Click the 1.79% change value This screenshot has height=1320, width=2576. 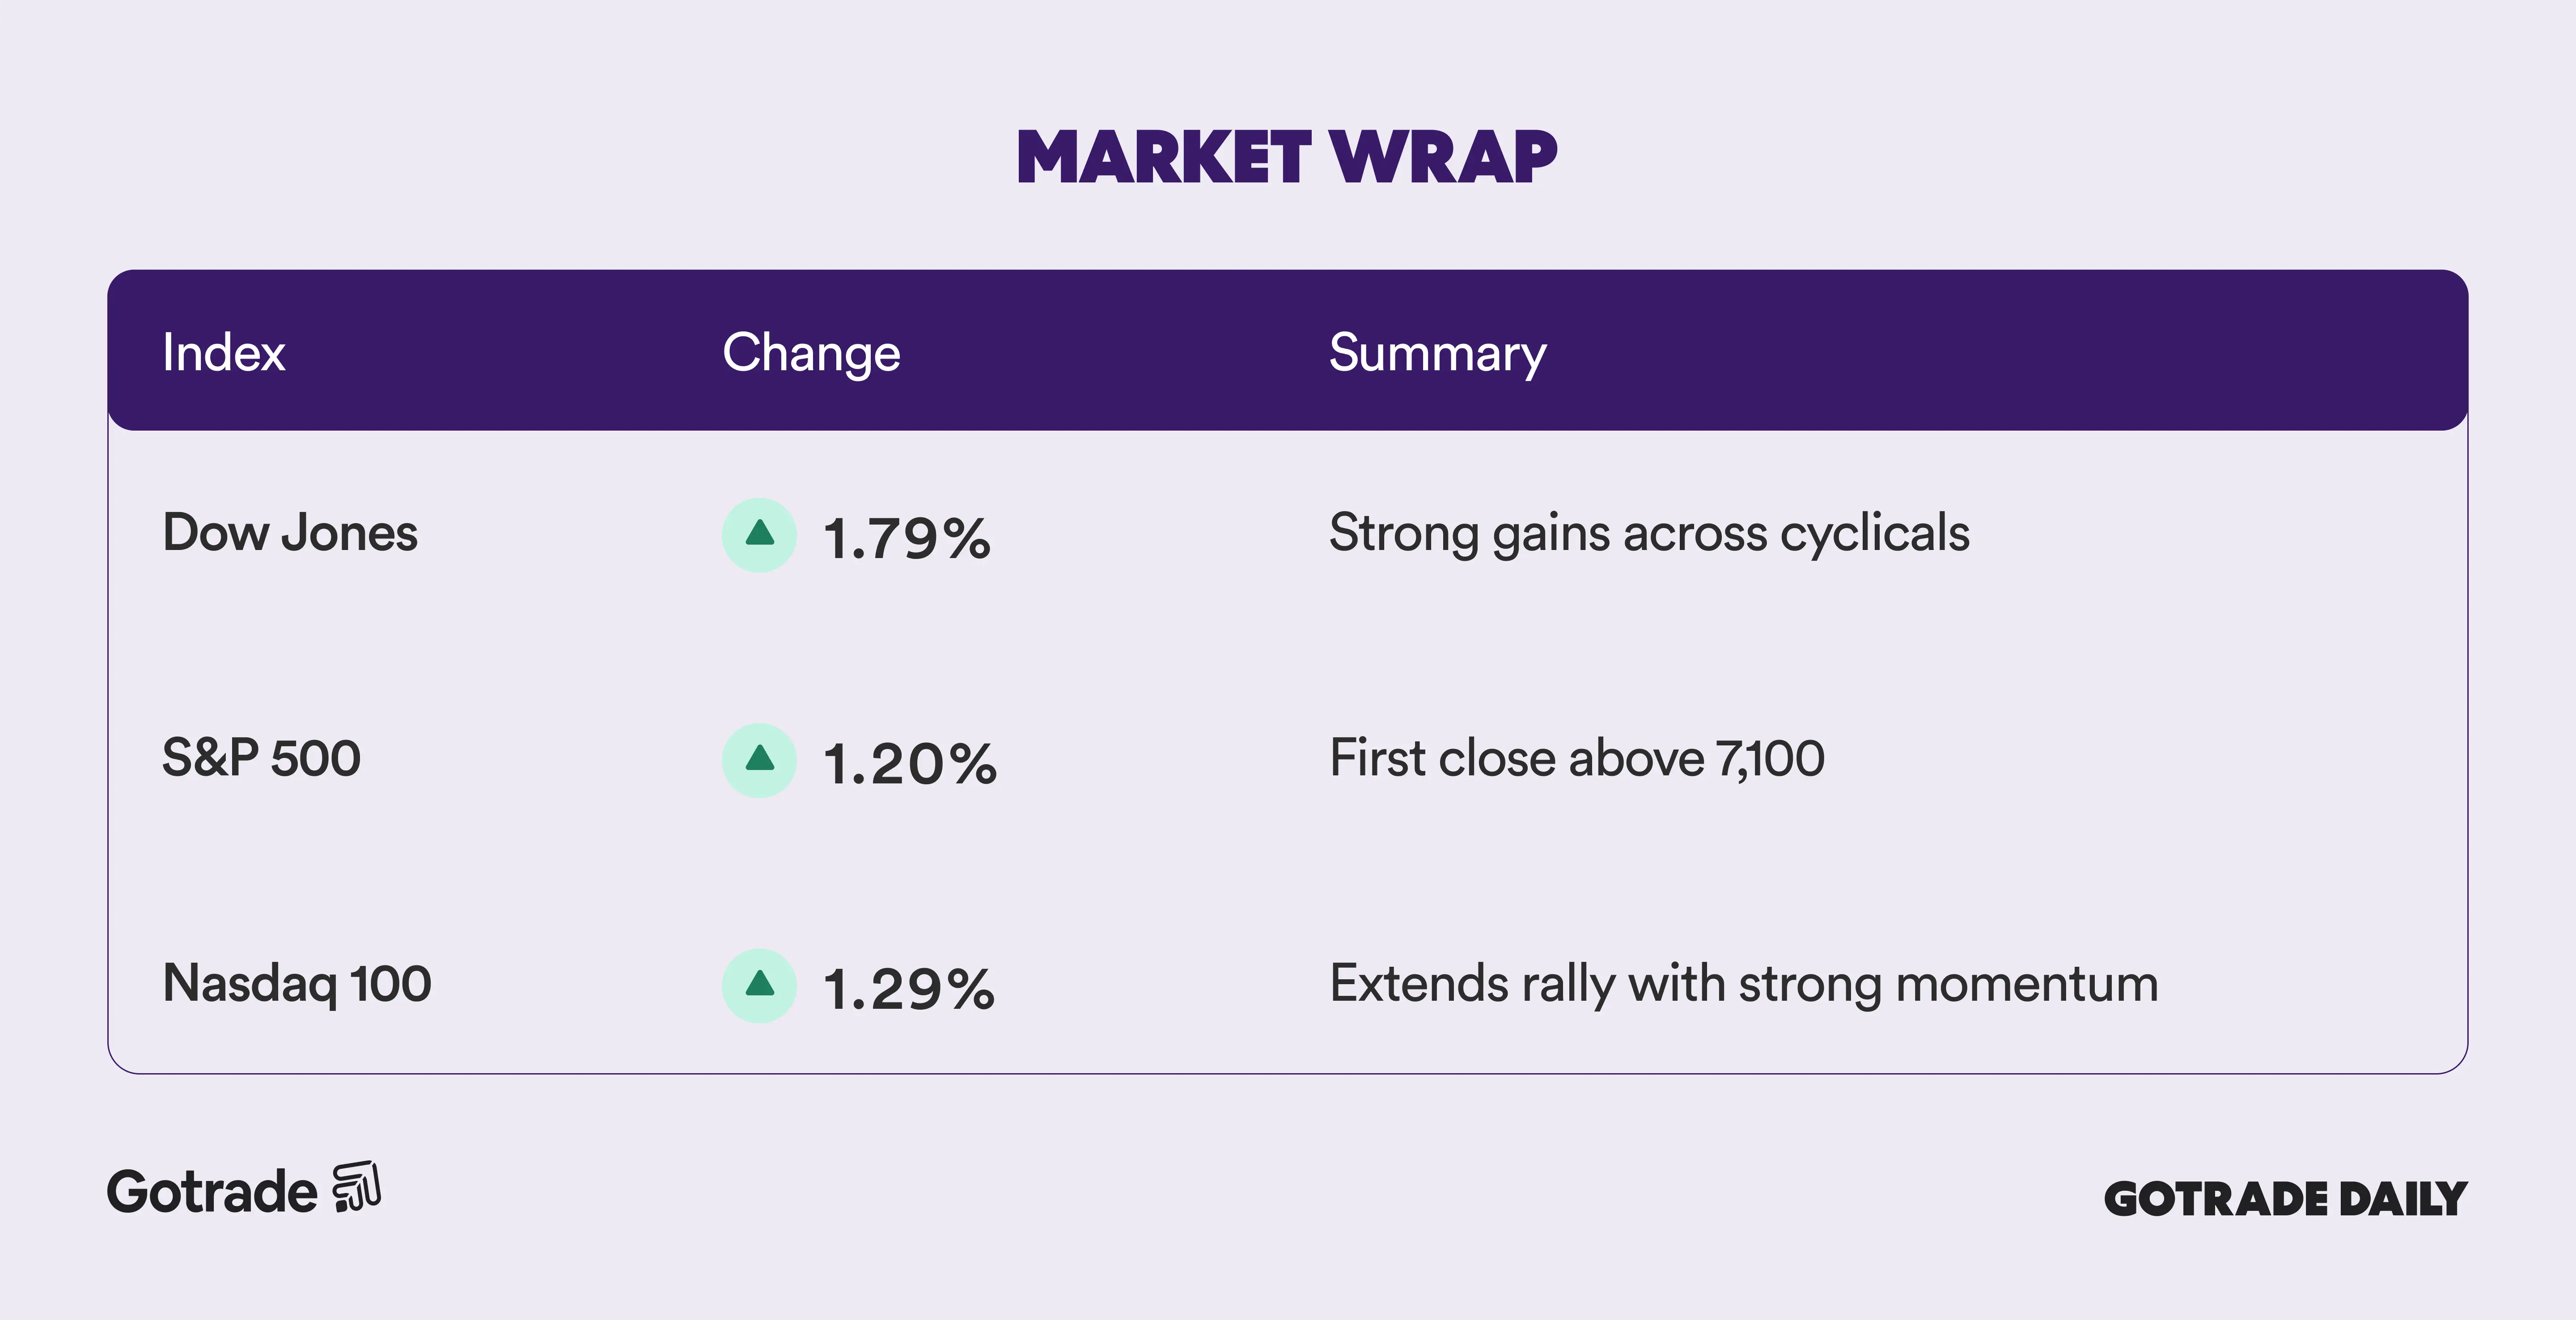click(907, 538)
